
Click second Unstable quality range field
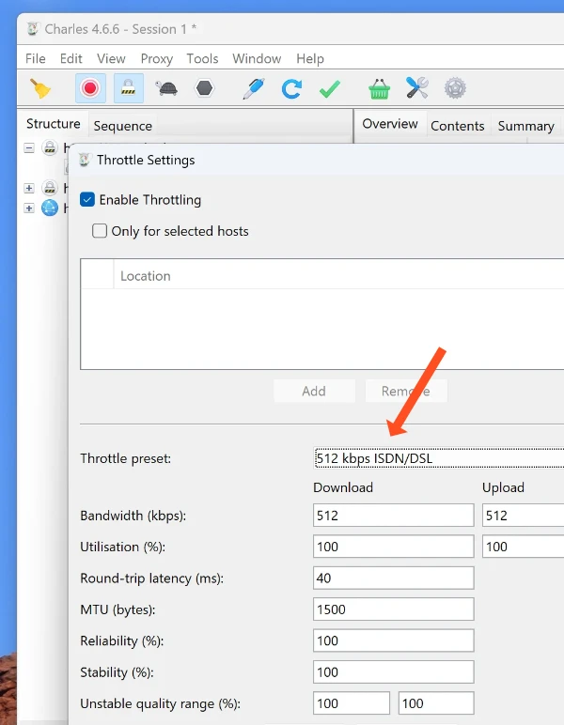436,703
